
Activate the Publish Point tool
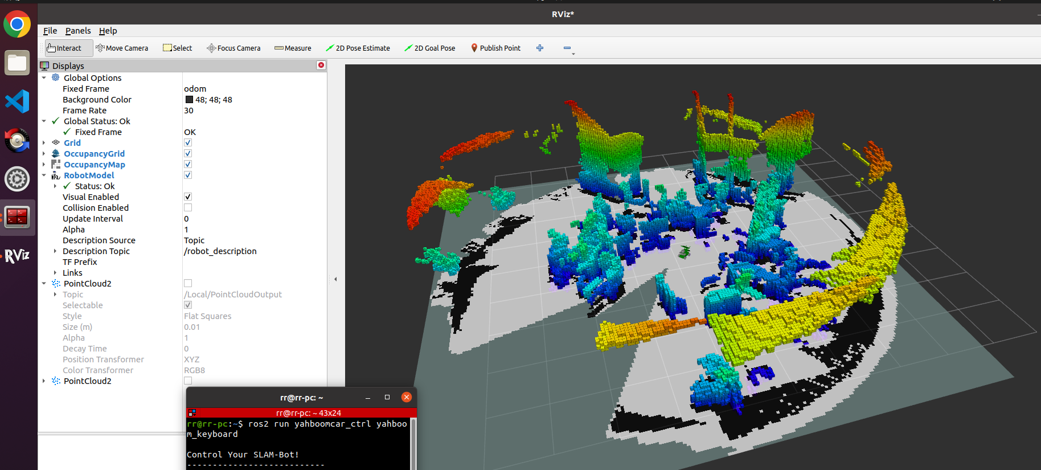(495, 48)
